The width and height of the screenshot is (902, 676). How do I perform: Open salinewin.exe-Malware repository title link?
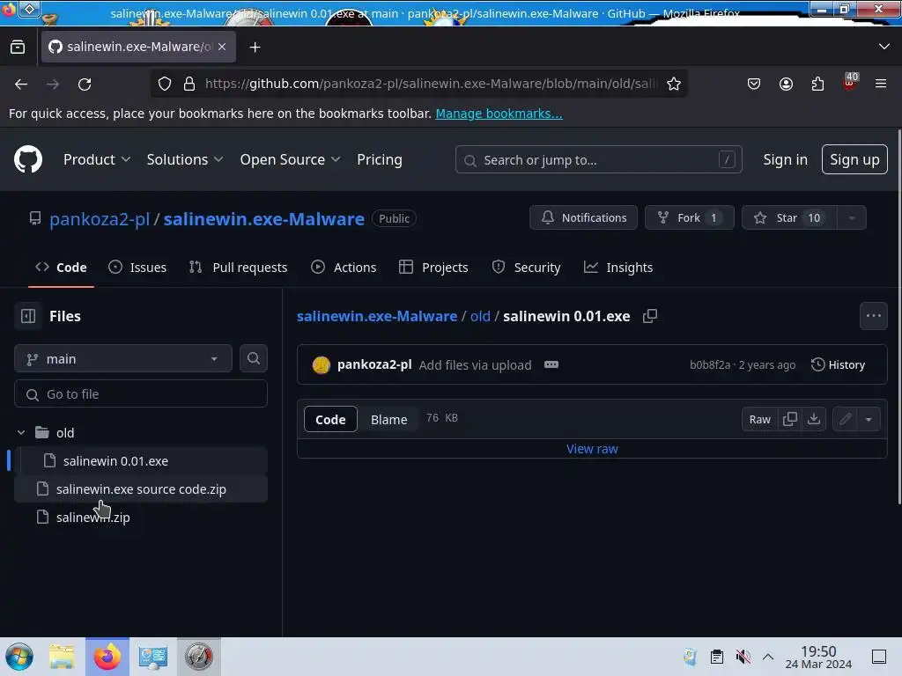(263, 219)
